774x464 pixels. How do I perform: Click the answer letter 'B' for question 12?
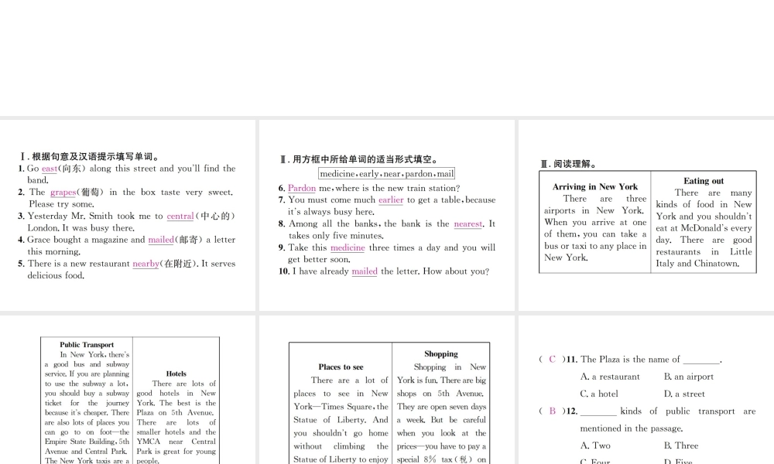(553, 411)
